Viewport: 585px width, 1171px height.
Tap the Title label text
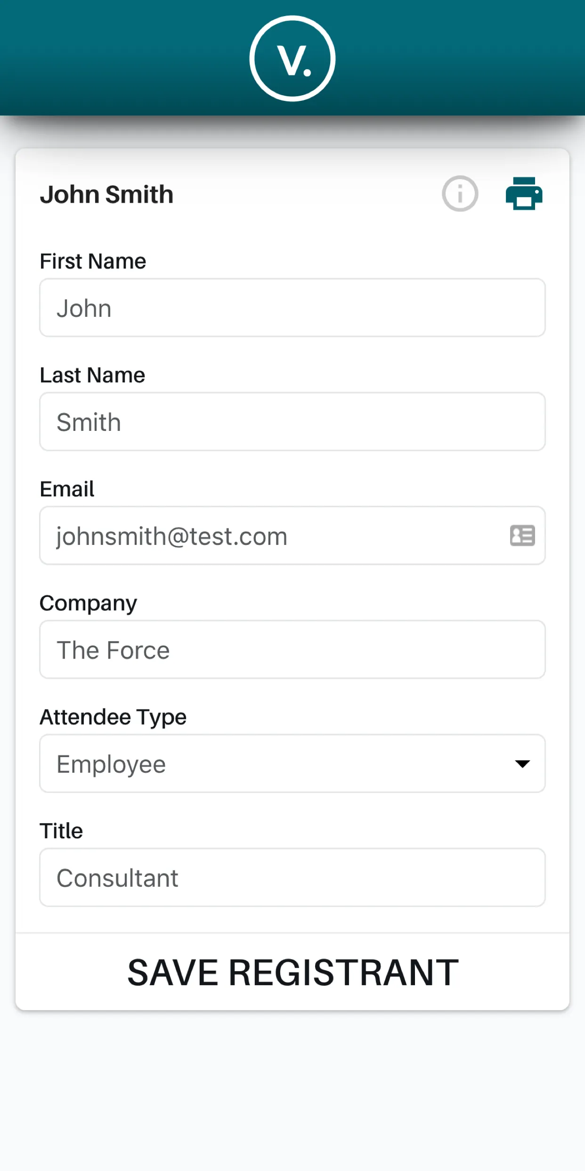61,831
